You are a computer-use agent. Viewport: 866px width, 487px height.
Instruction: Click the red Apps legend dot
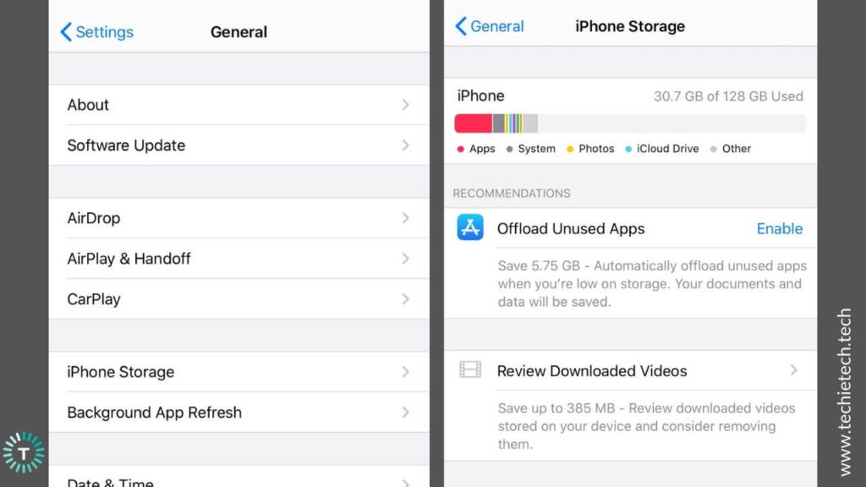459,148
